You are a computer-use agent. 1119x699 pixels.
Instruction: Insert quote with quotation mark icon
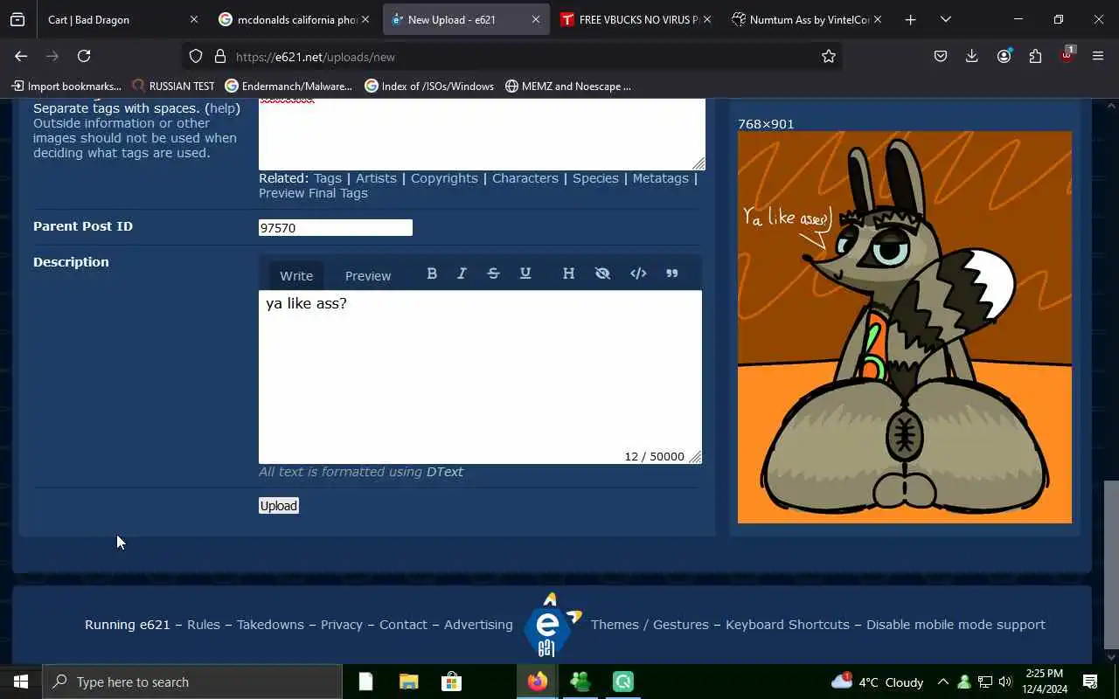(x=672, y=273)
